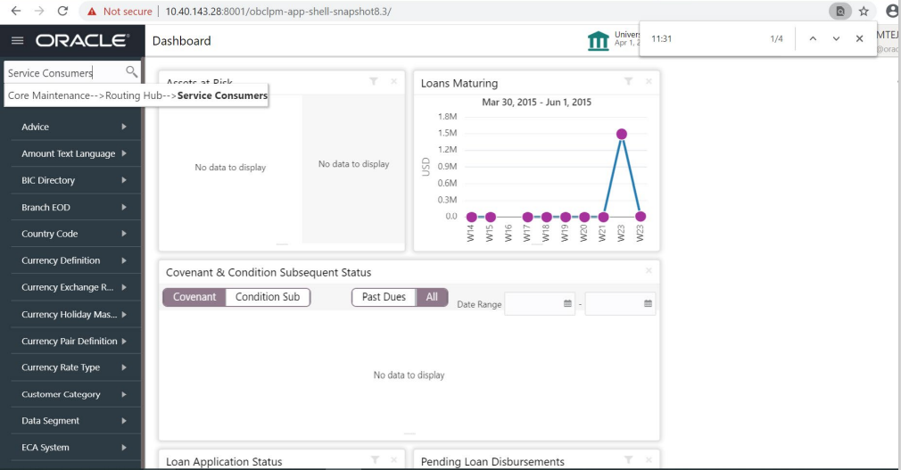Click the browser search-in-page lens icon
Viewport: 901px width, 470px height.
(x=840, y=11)
